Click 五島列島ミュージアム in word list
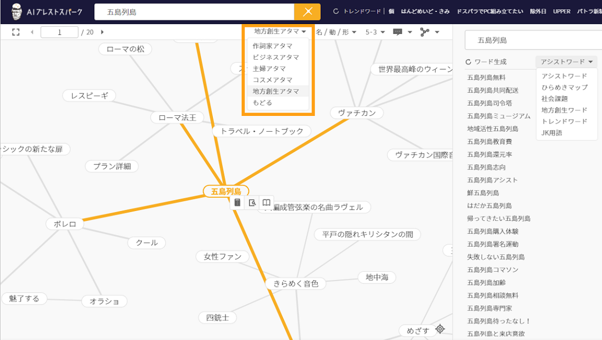The image size is (602, 340). point(499,116)
